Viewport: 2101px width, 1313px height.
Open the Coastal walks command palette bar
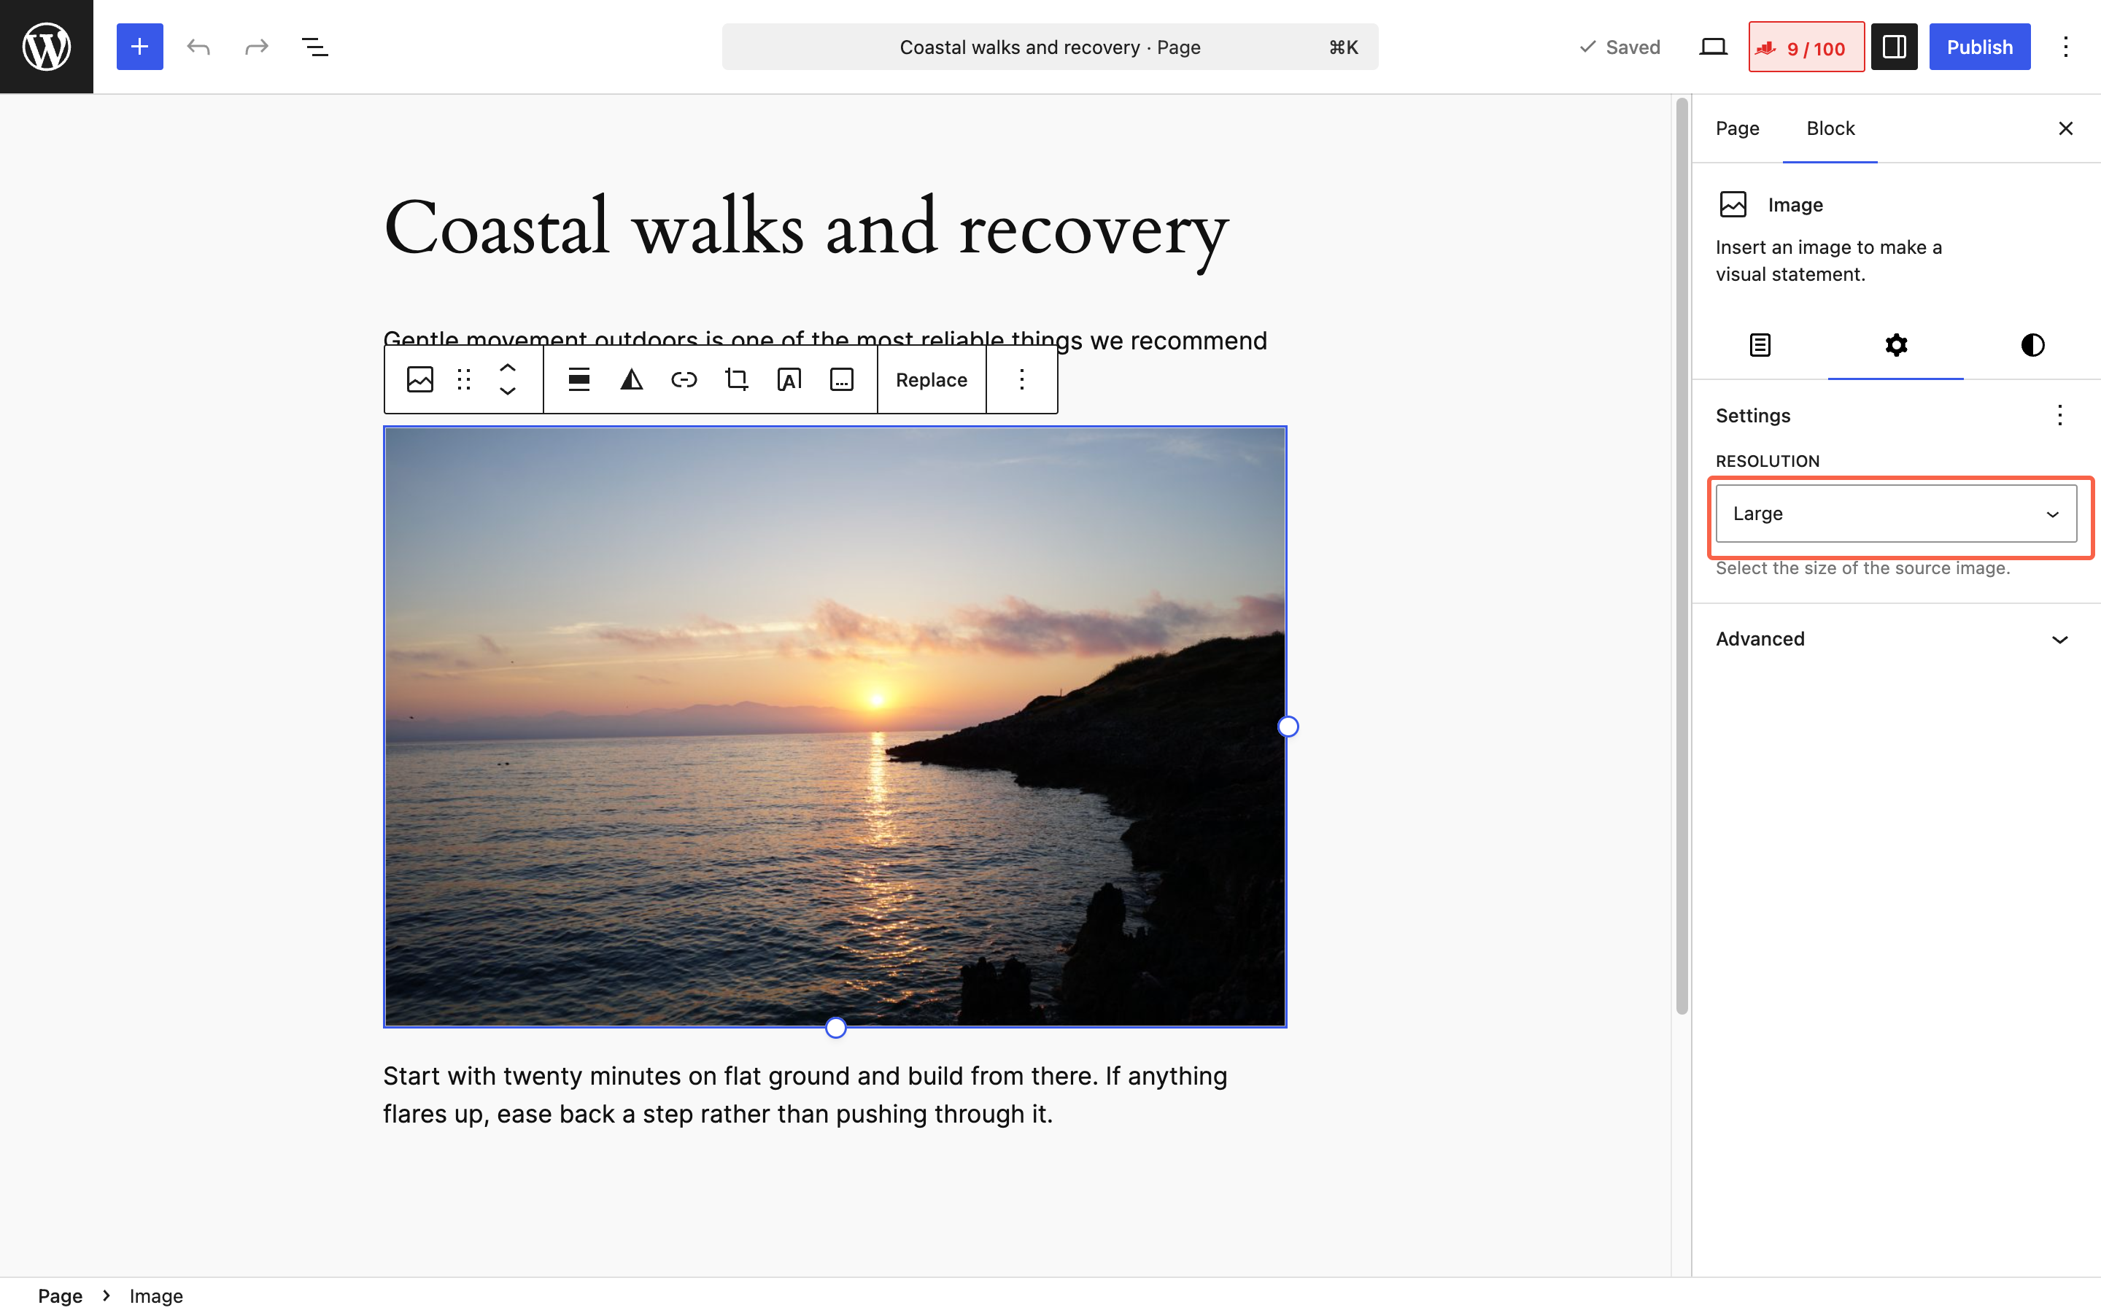tap(1050, 47)
